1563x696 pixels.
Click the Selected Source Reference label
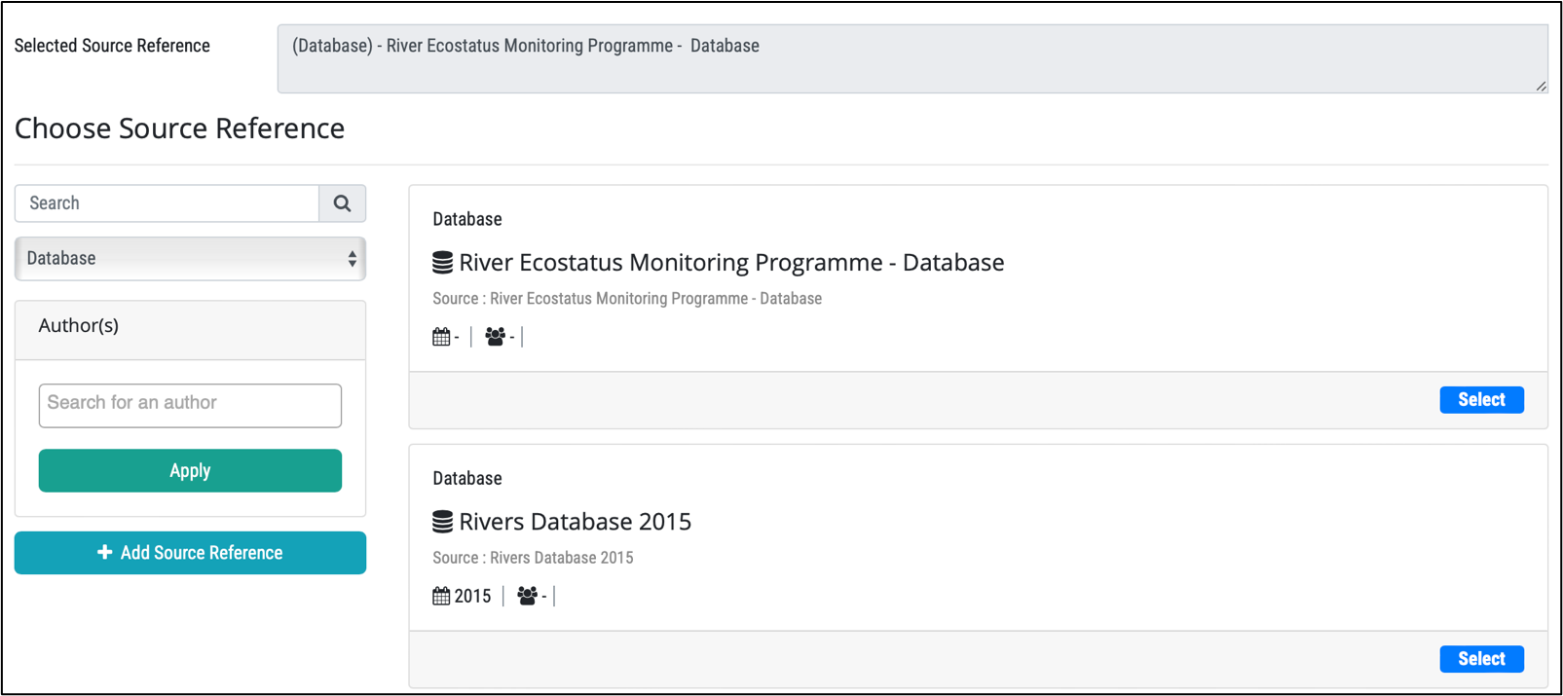[x=112, y=46]
